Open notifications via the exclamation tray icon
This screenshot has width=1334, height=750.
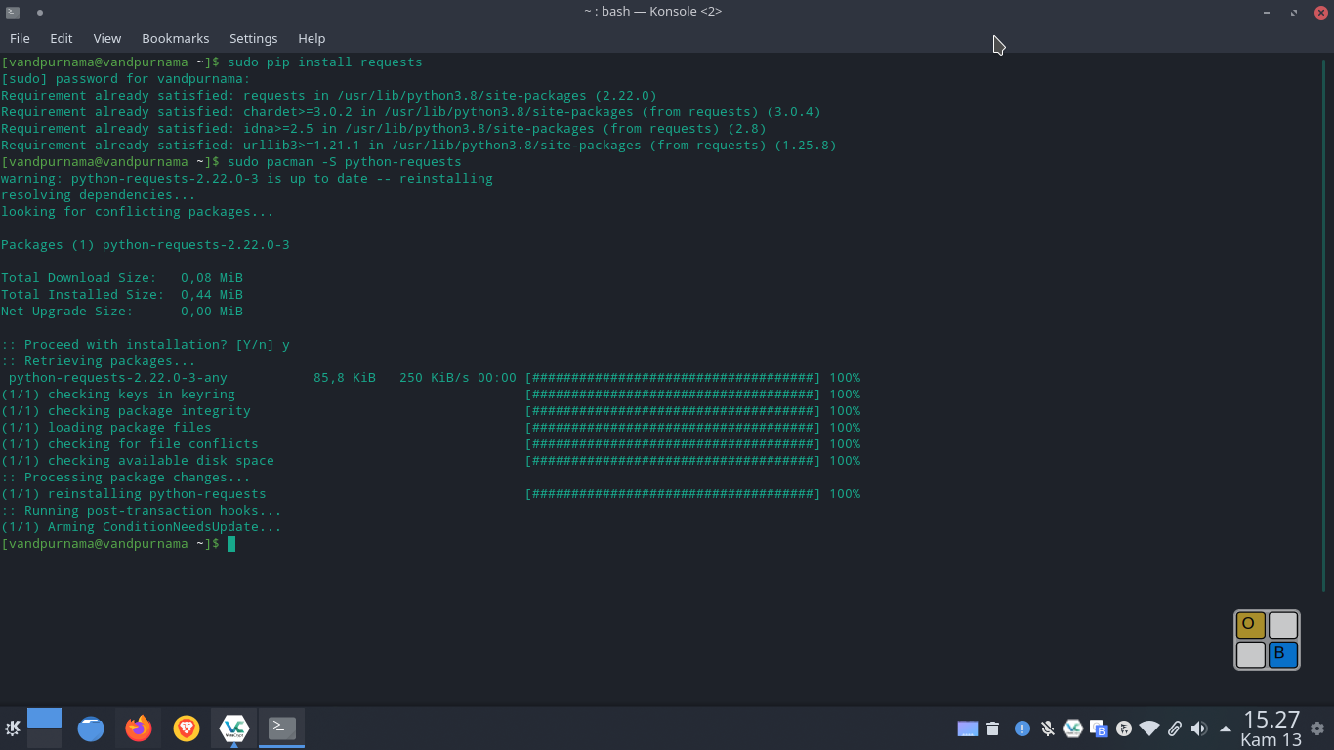[1021, 728]
